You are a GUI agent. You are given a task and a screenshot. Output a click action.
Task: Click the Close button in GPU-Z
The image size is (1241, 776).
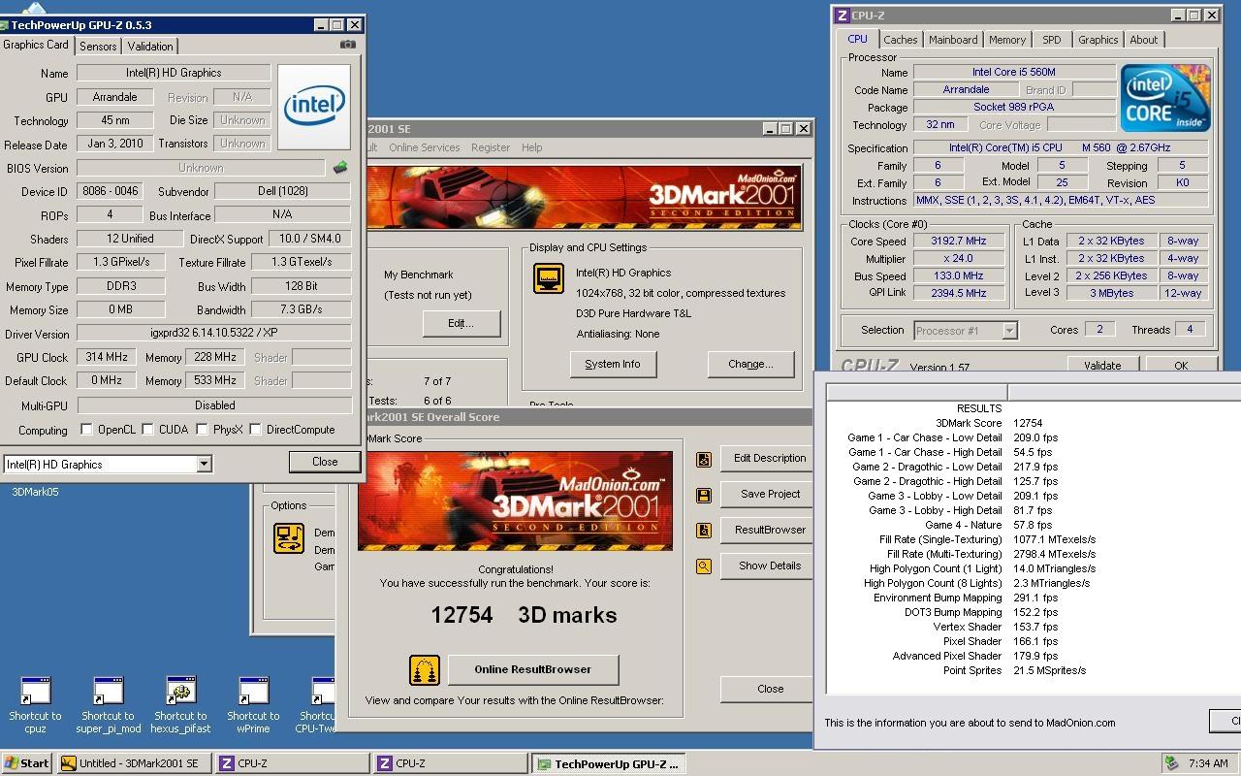325,462
